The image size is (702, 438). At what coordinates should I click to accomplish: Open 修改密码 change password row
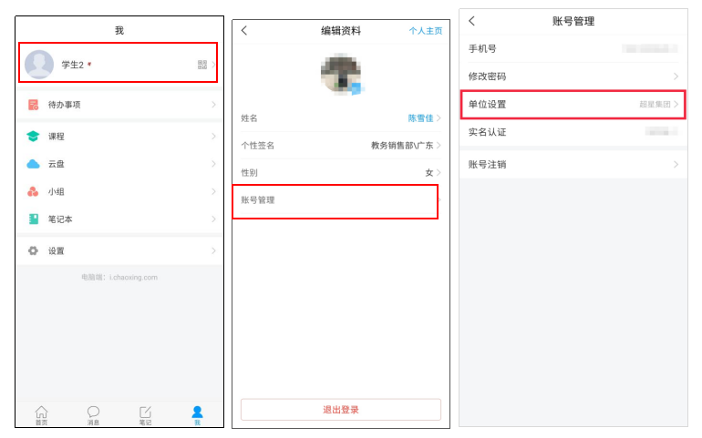pyautogui.click(x=573, y=76)
